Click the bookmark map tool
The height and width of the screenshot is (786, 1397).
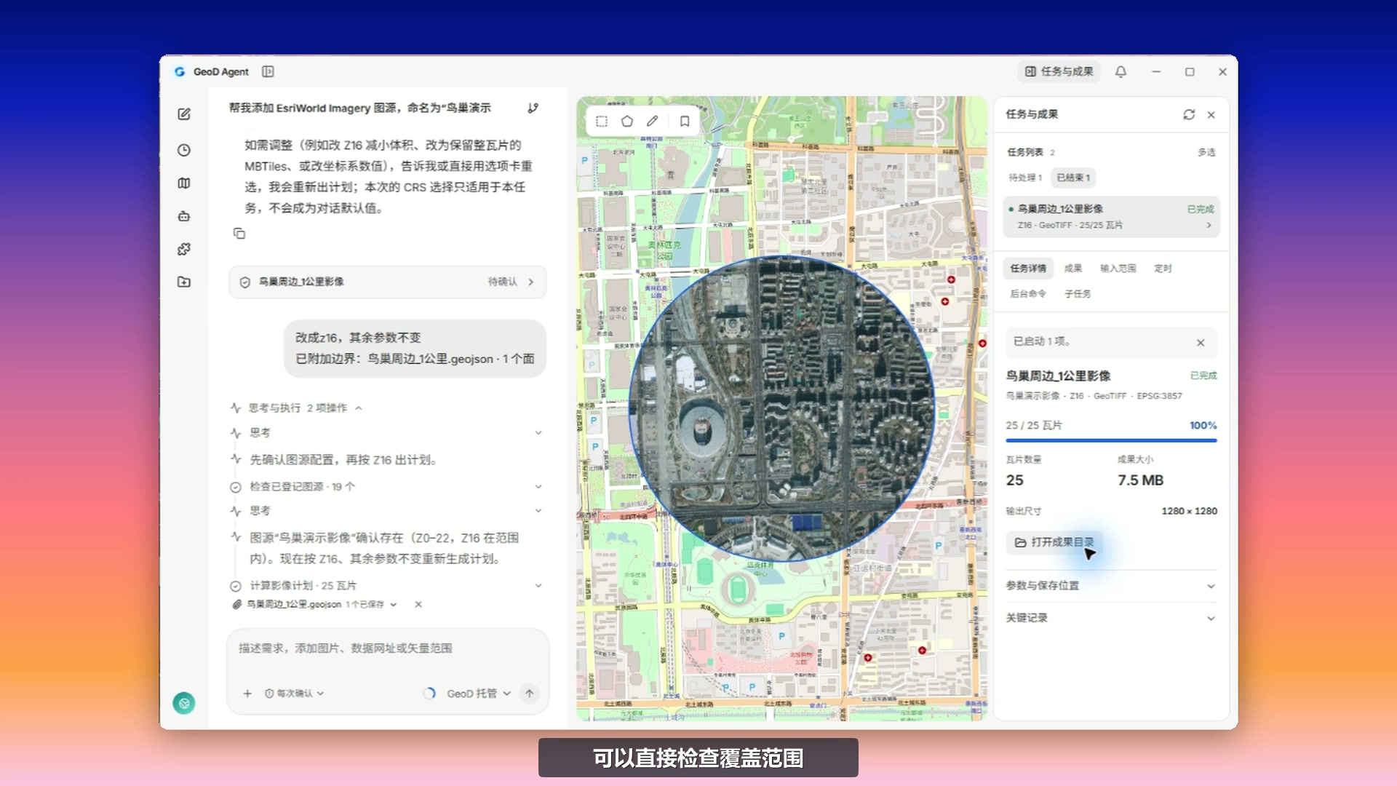point(685,122)
